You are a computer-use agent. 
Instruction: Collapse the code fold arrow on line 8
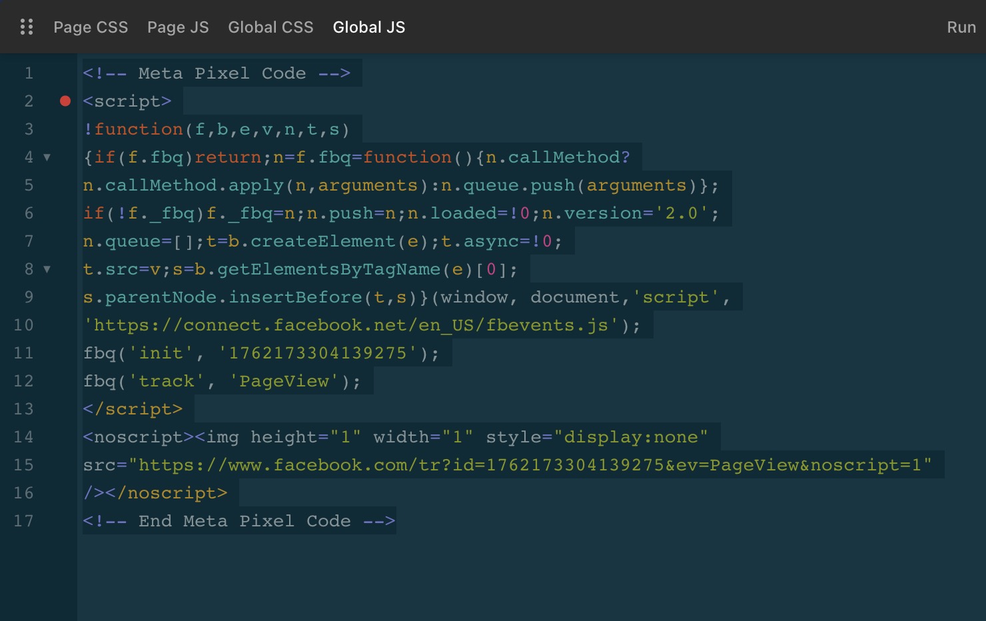tap(47, 270)
